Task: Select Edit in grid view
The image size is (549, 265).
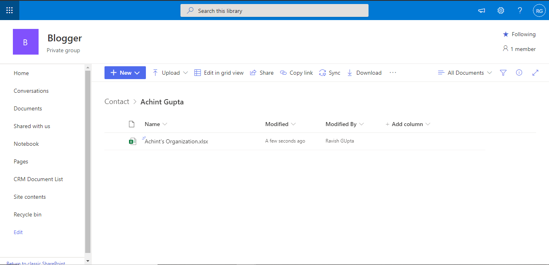Action: [219, 73]
